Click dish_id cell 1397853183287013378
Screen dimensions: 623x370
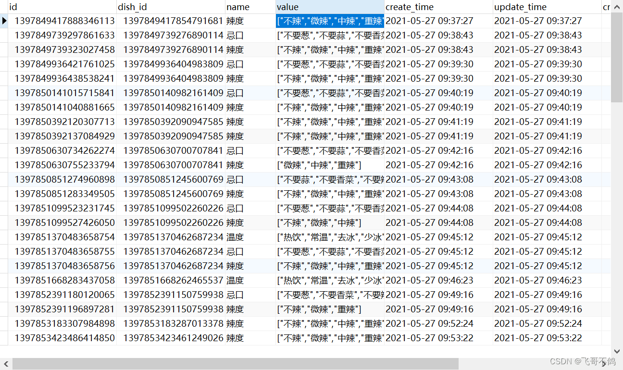pos(171,323)
